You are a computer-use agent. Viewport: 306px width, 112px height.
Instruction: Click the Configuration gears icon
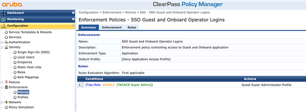(4, 26)
